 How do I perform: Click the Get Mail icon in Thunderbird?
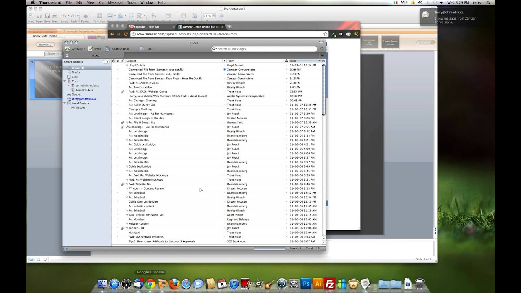coord(68,49)
